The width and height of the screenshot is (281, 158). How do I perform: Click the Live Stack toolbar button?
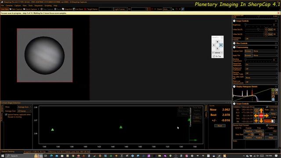point(78,9)
